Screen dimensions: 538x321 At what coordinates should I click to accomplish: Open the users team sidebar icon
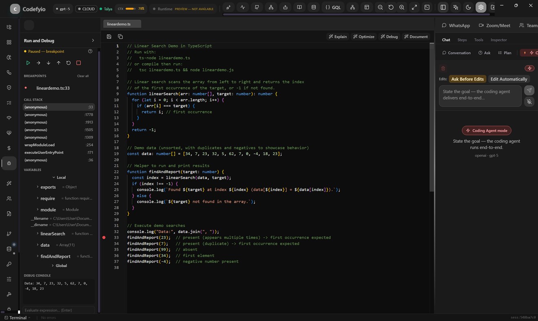coord(9,199)
